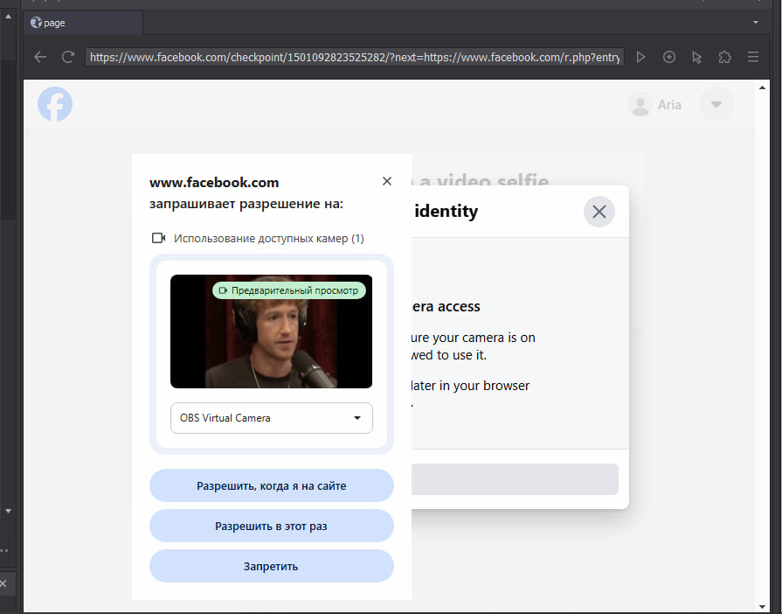
Task: Click the globe icon on the page tab
Action: coord(36,23)
